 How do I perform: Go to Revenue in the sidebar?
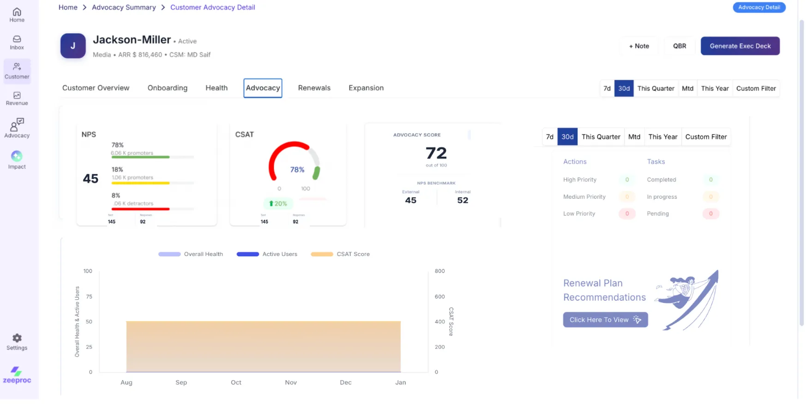[17, 98]
